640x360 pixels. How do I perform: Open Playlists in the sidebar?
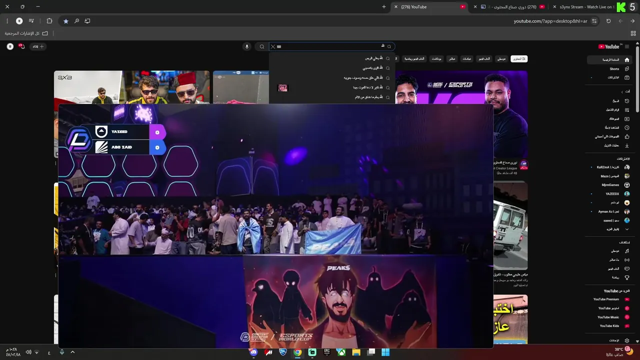click(609, 110)
